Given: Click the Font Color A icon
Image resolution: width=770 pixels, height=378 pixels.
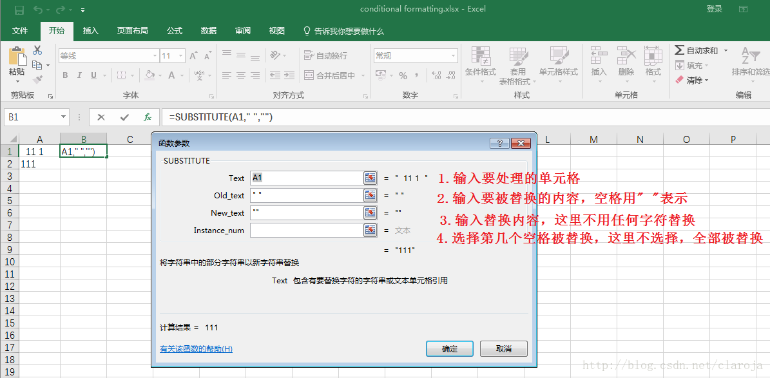Looking at the screenshot, I should (171, 75).
